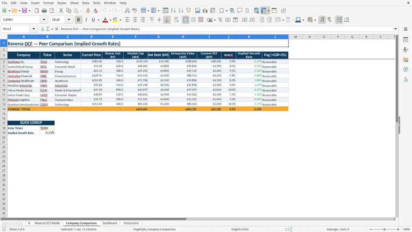Image resolution: width=412 pixels, height=232 pixels.
Task: Click the zoom out minus button
Action: [x=370, y=229]
